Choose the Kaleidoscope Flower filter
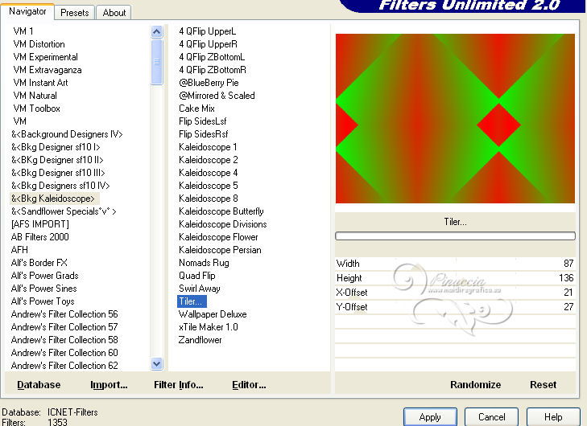 click(x=218, y=237)
